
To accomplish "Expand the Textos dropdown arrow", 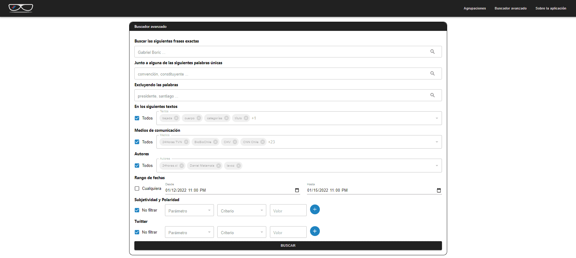I will tap(436, 118).
